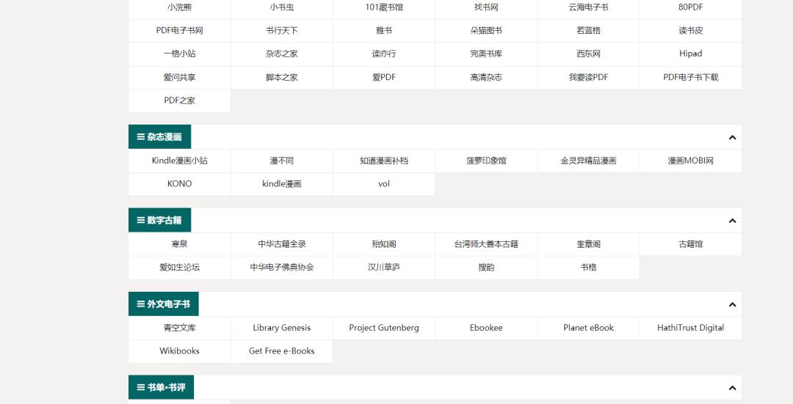The height and width of the screenshot is (404, 793).
Task: Click the 数字古籍 section header
Action: [x=160, y=220]
